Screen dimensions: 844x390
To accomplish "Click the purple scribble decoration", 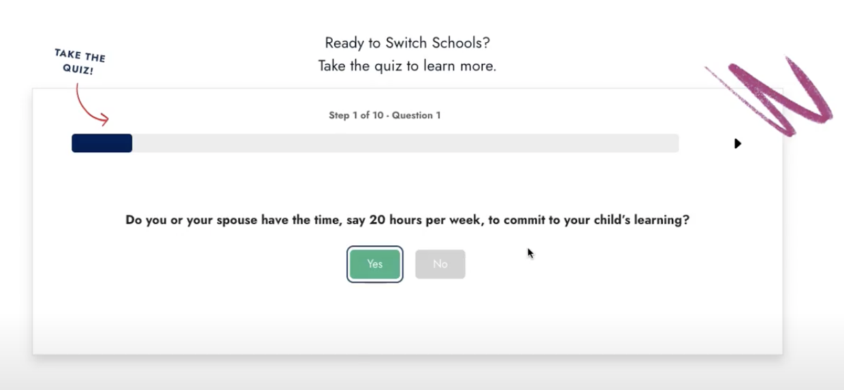I will (x=769, y=95).
